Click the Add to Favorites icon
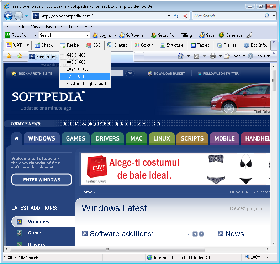This screenshot has width=280, height=264. point(19,56)
